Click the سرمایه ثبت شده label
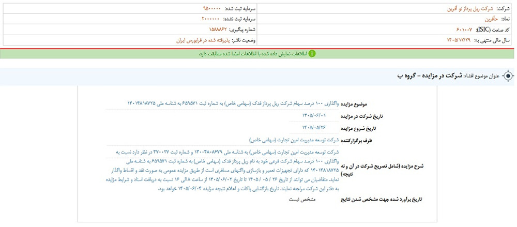Image resolution: width=517 pixels, height=227 pixels. coord(240,9)
